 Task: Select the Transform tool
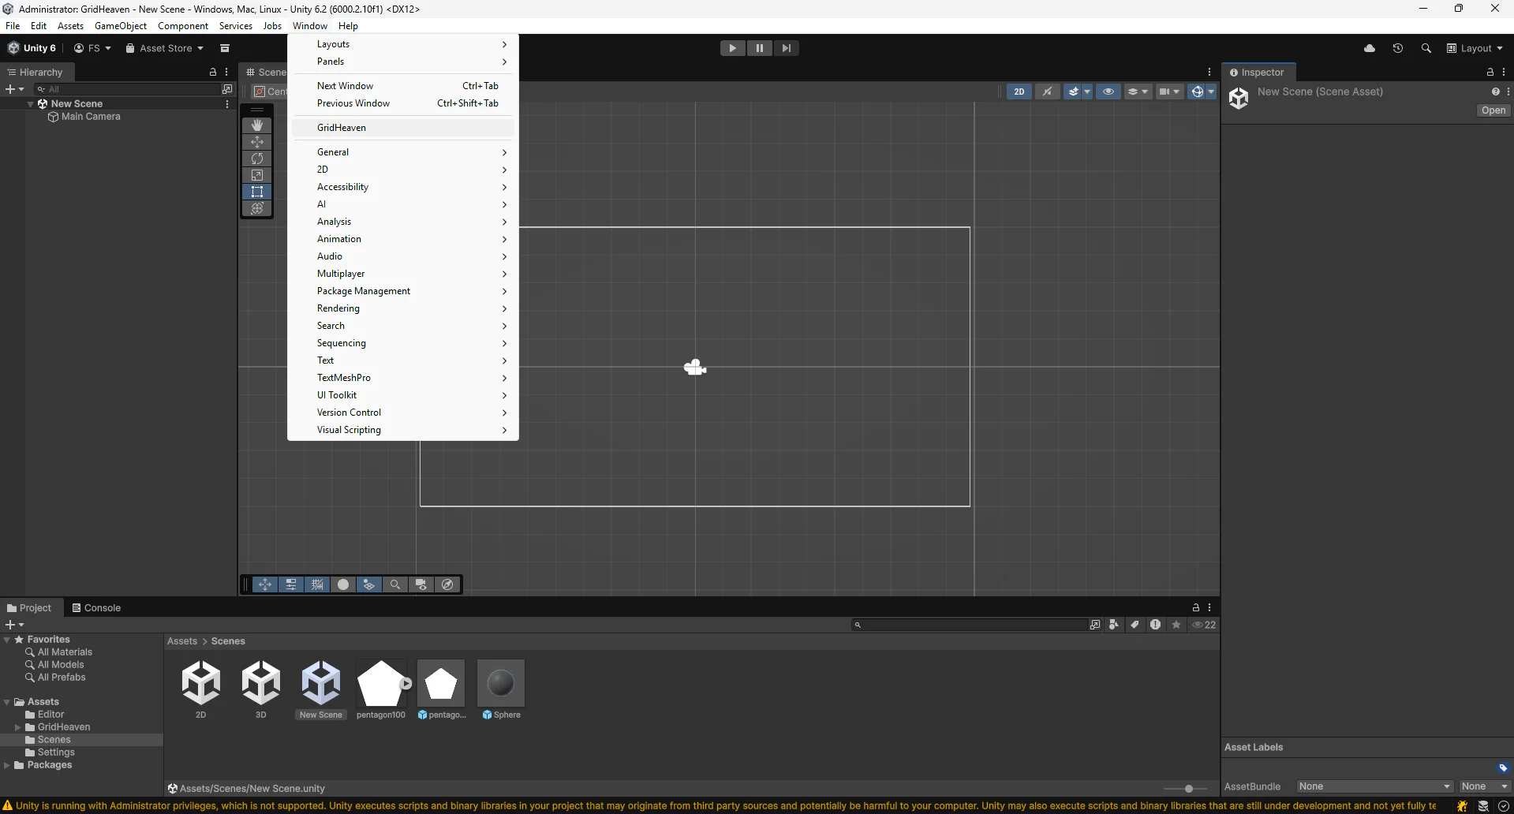257,208
